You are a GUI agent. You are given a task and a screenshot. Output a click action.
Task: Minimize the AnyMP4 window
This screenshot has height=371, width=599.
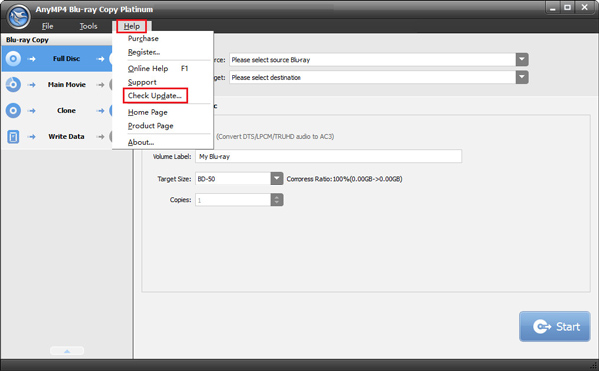552,8
